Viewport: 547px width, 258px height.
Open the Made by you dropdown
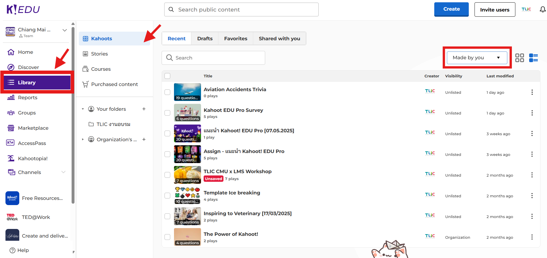point(477,58)
